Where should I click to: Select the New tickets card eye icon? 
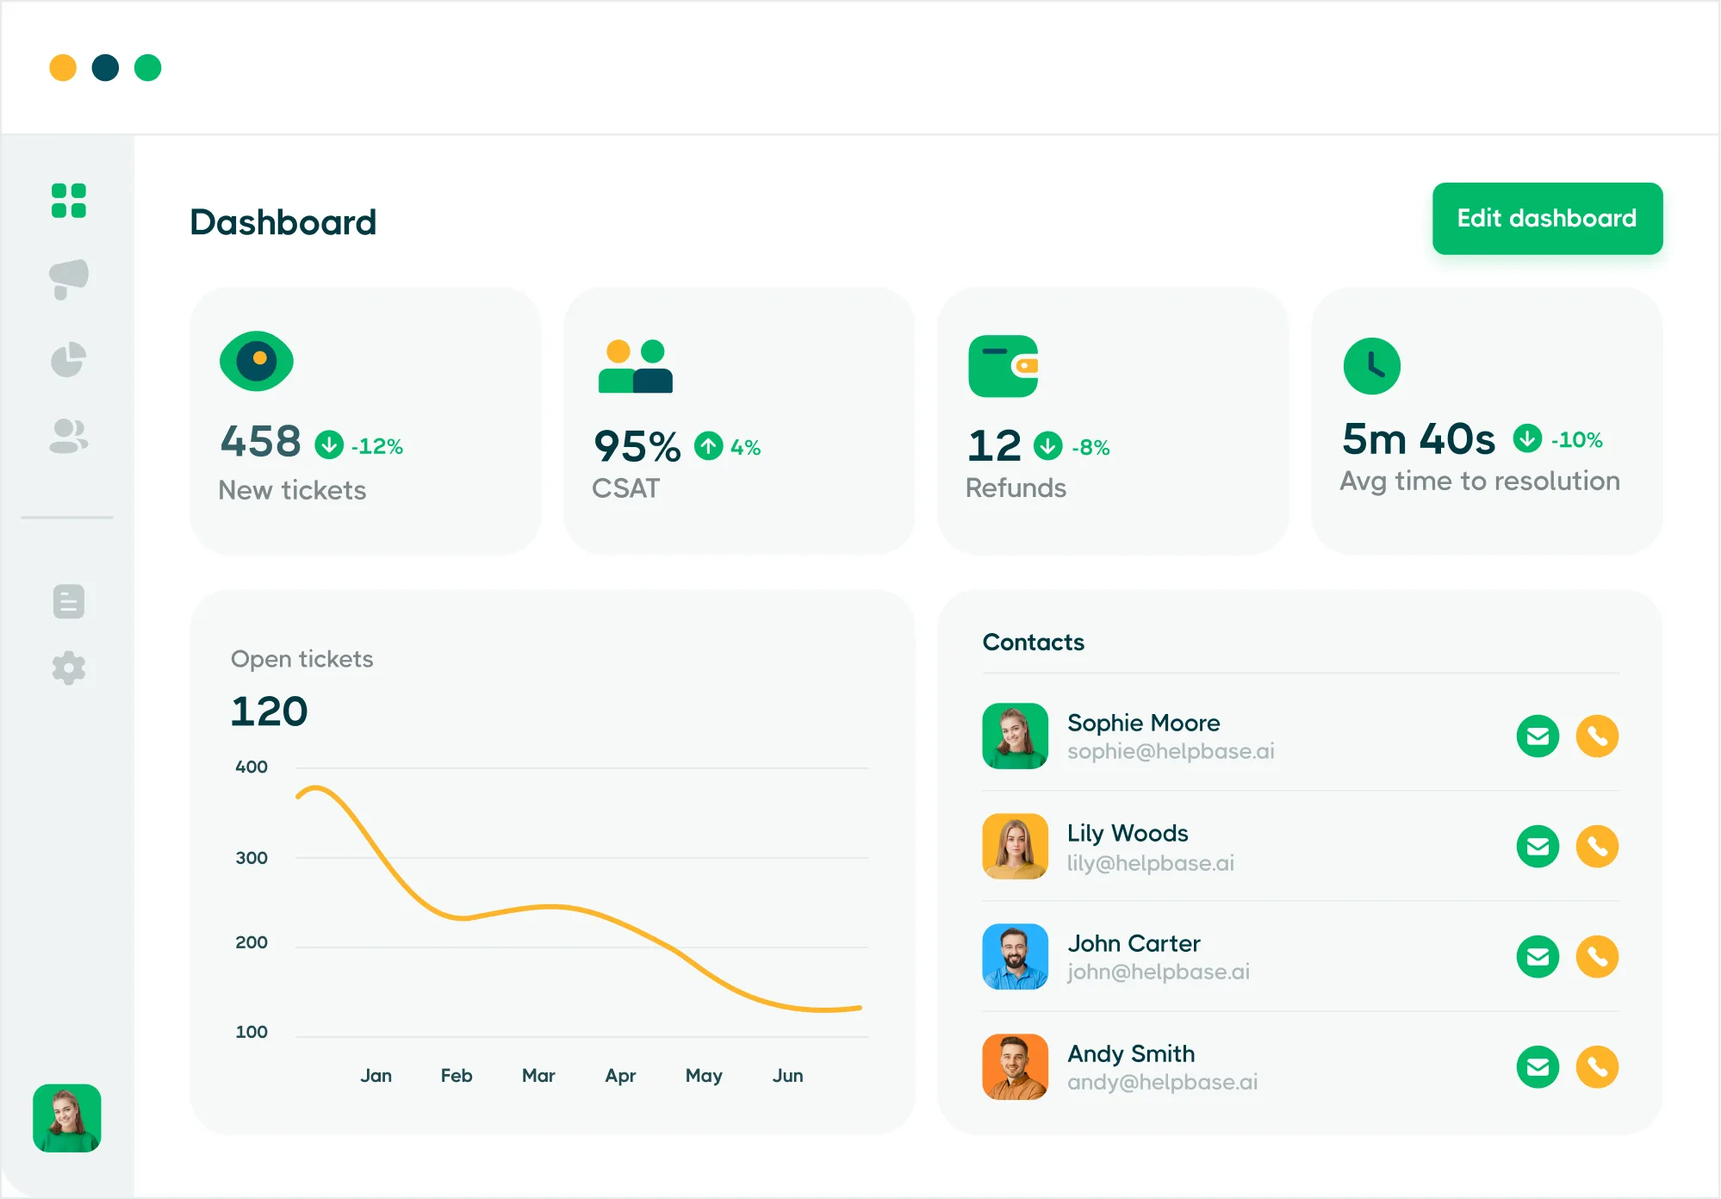tap(257, 361)
